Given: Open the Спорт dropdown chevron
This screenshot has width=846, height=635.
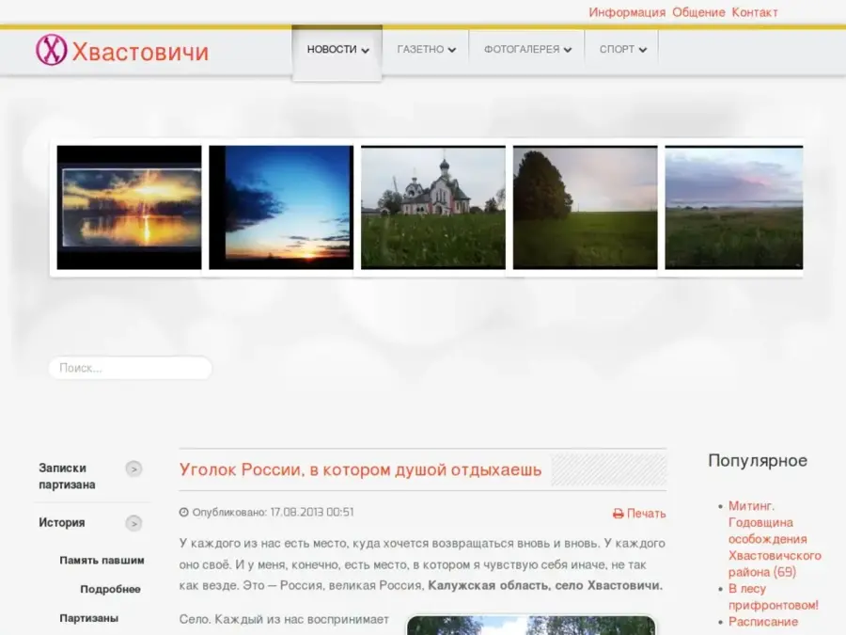Looking at the screenshot, I should [643, 50].
